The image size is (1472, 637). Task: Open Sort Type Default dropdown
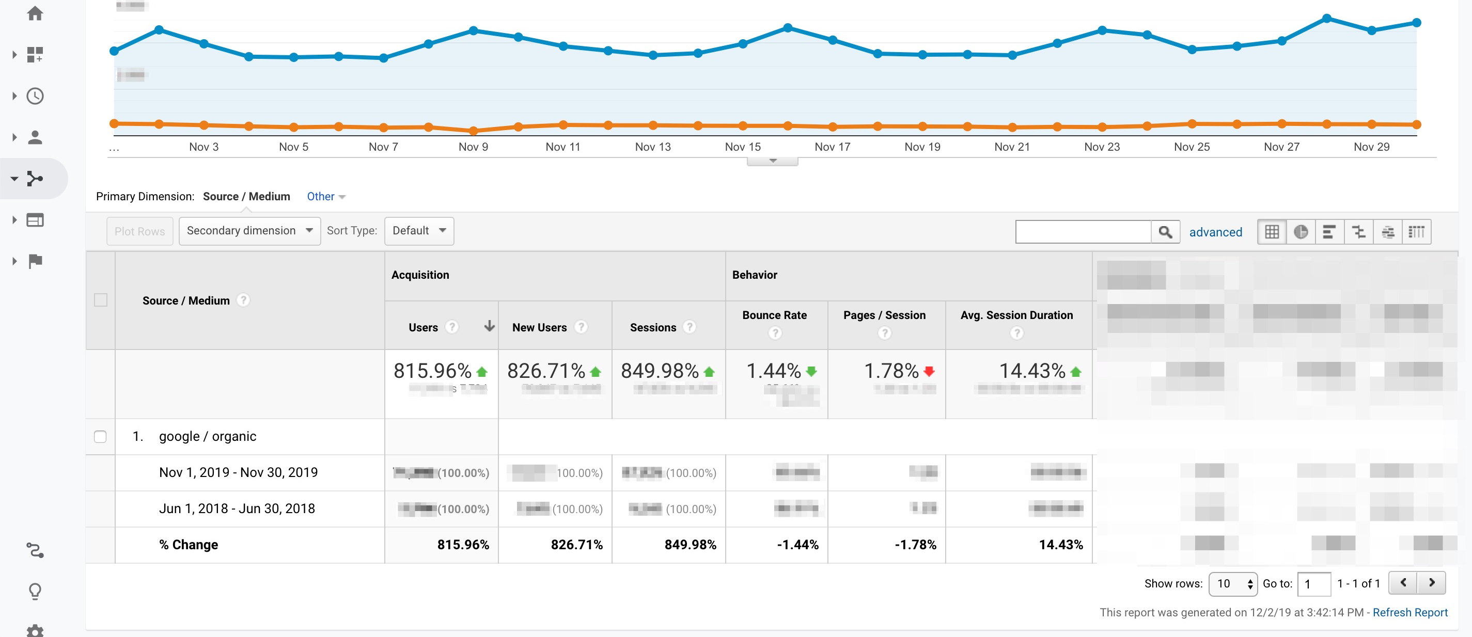419,231
